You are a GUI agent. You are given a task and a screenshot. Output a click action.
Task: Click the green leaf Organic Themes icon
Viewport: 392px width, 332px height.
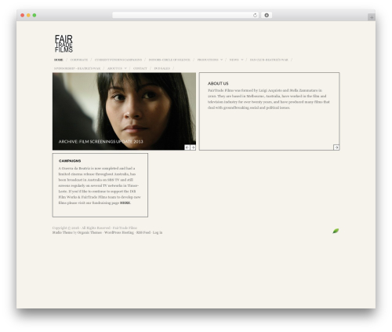(336, 231)
